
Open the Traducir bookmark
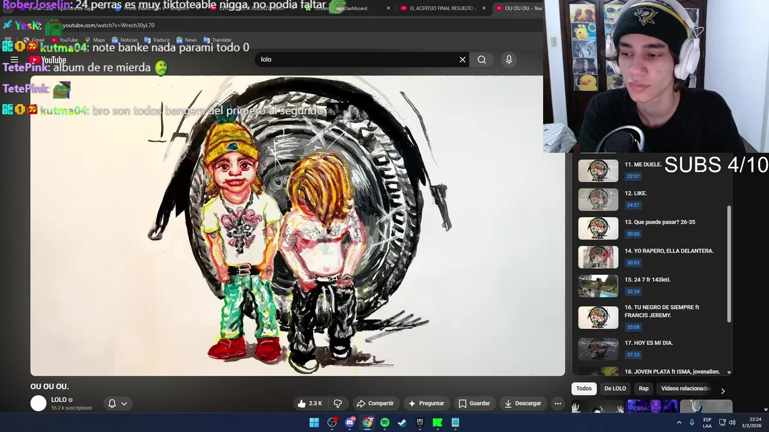pos(157,40)
